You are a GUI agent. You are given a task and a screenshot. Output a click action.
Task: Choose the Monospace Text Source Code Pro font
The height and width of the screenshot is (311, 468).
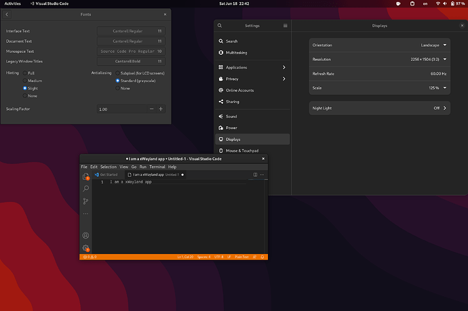click(x=131, y=51)
